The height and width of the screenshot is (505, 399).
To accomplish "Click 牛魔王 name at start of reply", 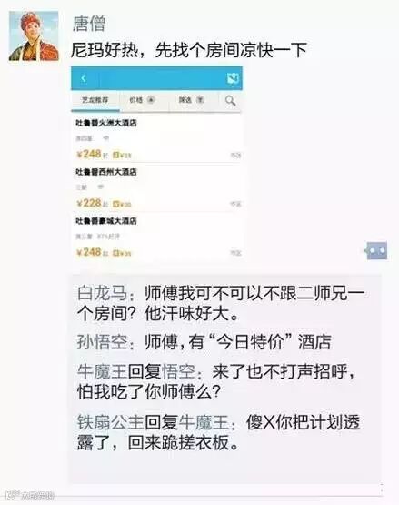I will click(x=102, y=372).
